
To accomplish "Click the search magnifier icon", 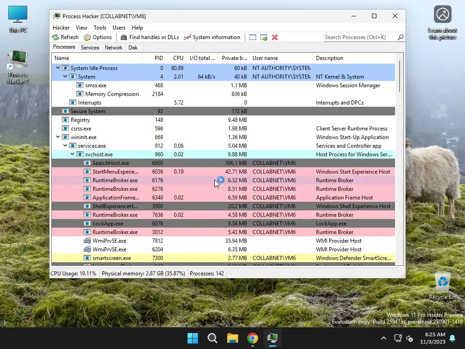I will click(401, 37).
